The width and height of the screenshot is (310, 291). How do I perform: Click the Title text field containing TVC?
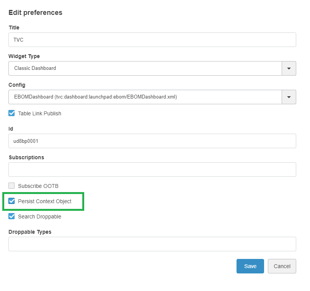click(x=152, y=40)
